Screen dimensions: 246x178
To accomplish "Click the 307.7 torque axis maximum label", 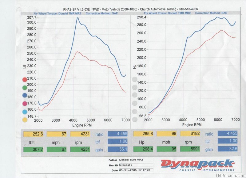I will point(32,17).
